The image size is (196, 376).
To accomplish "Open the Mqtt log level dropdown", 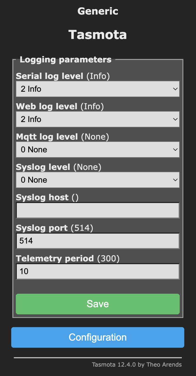I will (x=97, y=150).
